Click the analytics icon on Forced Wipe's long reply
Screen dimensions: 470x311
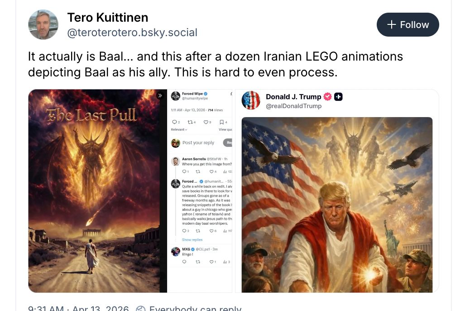tap(225, 231)
